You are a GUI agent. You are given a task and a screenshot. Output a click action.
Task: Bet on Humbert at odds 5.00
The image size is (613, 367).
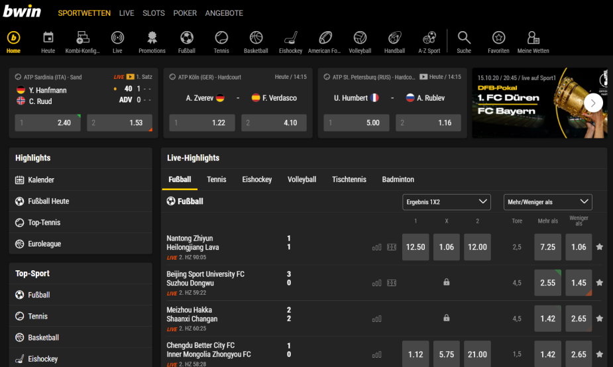[x=357, y=123]
